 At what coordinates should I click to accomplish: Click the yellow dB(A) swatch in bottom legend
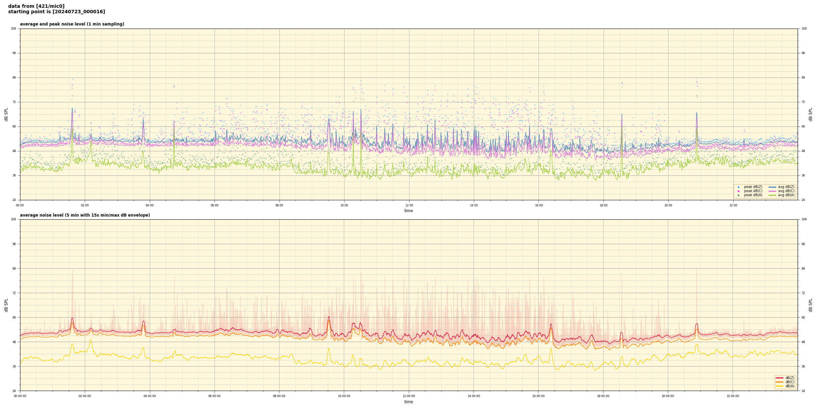tap(779, 386)
